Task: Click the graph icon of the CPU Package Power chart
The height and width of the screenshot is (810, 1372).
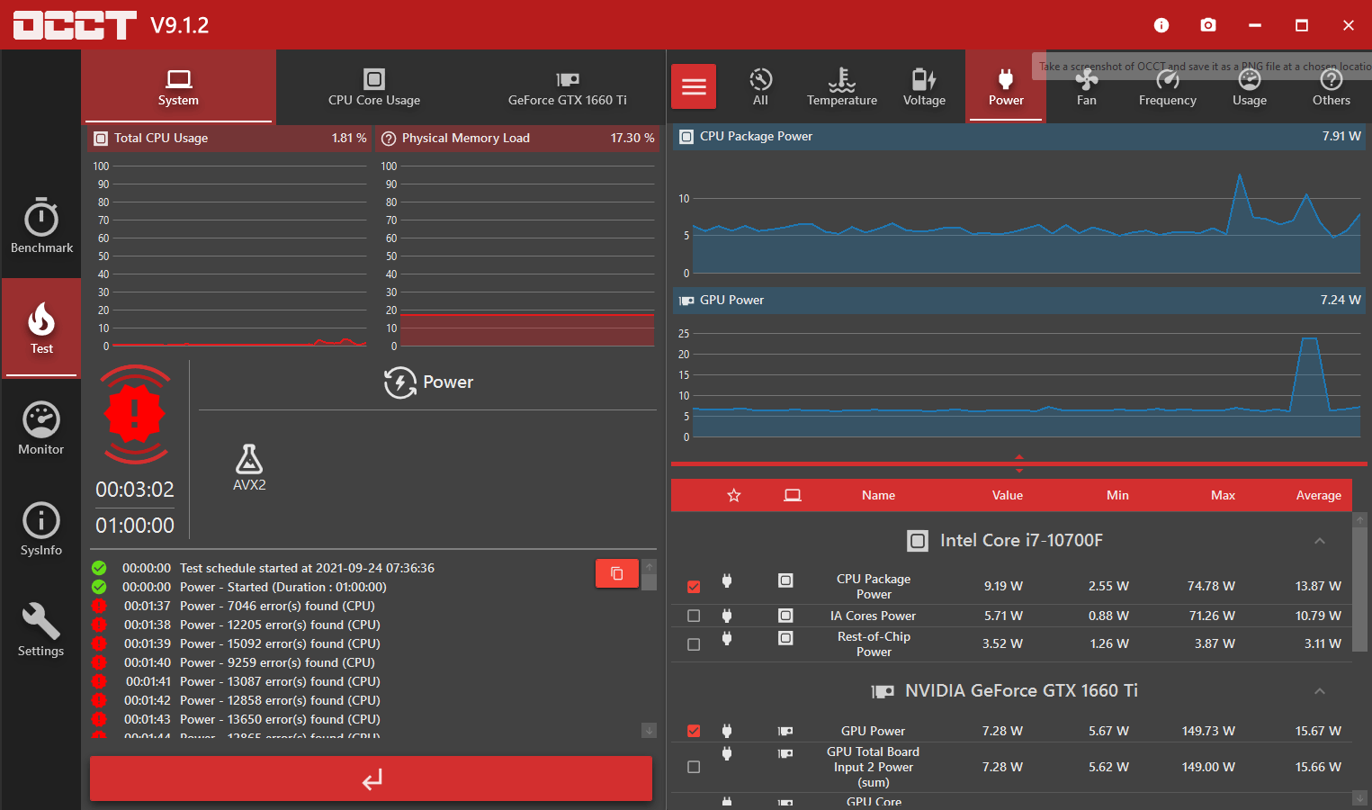Action: 686,137
